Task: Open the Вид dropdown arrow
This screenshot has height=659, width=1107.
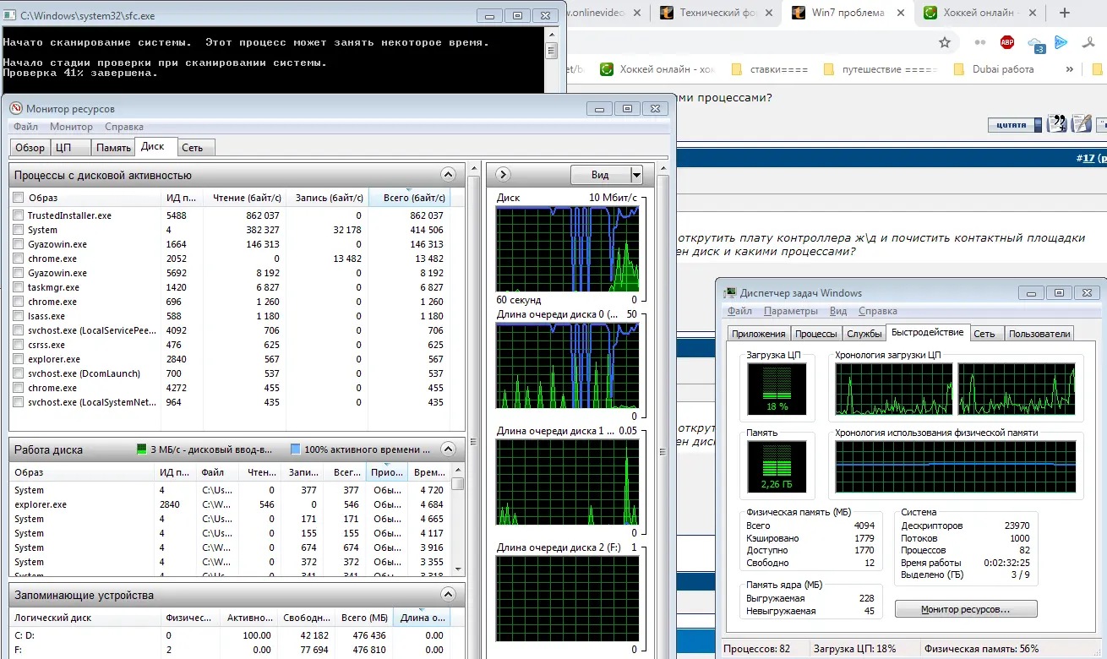Action: 636,175
